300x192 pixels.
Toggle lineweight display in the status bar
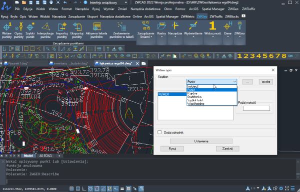click(x=122, y=189)
